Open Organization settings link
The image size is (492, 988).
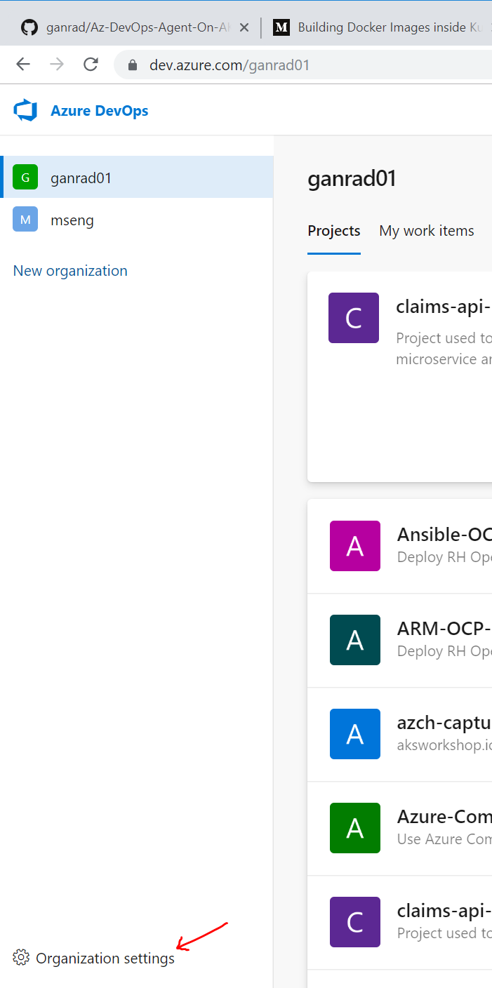tap(105, 959)
